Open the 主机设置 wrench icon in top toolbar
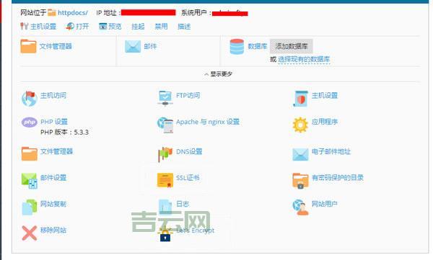The width and height of the screenshot is (433, 260). tap(25, 26)
